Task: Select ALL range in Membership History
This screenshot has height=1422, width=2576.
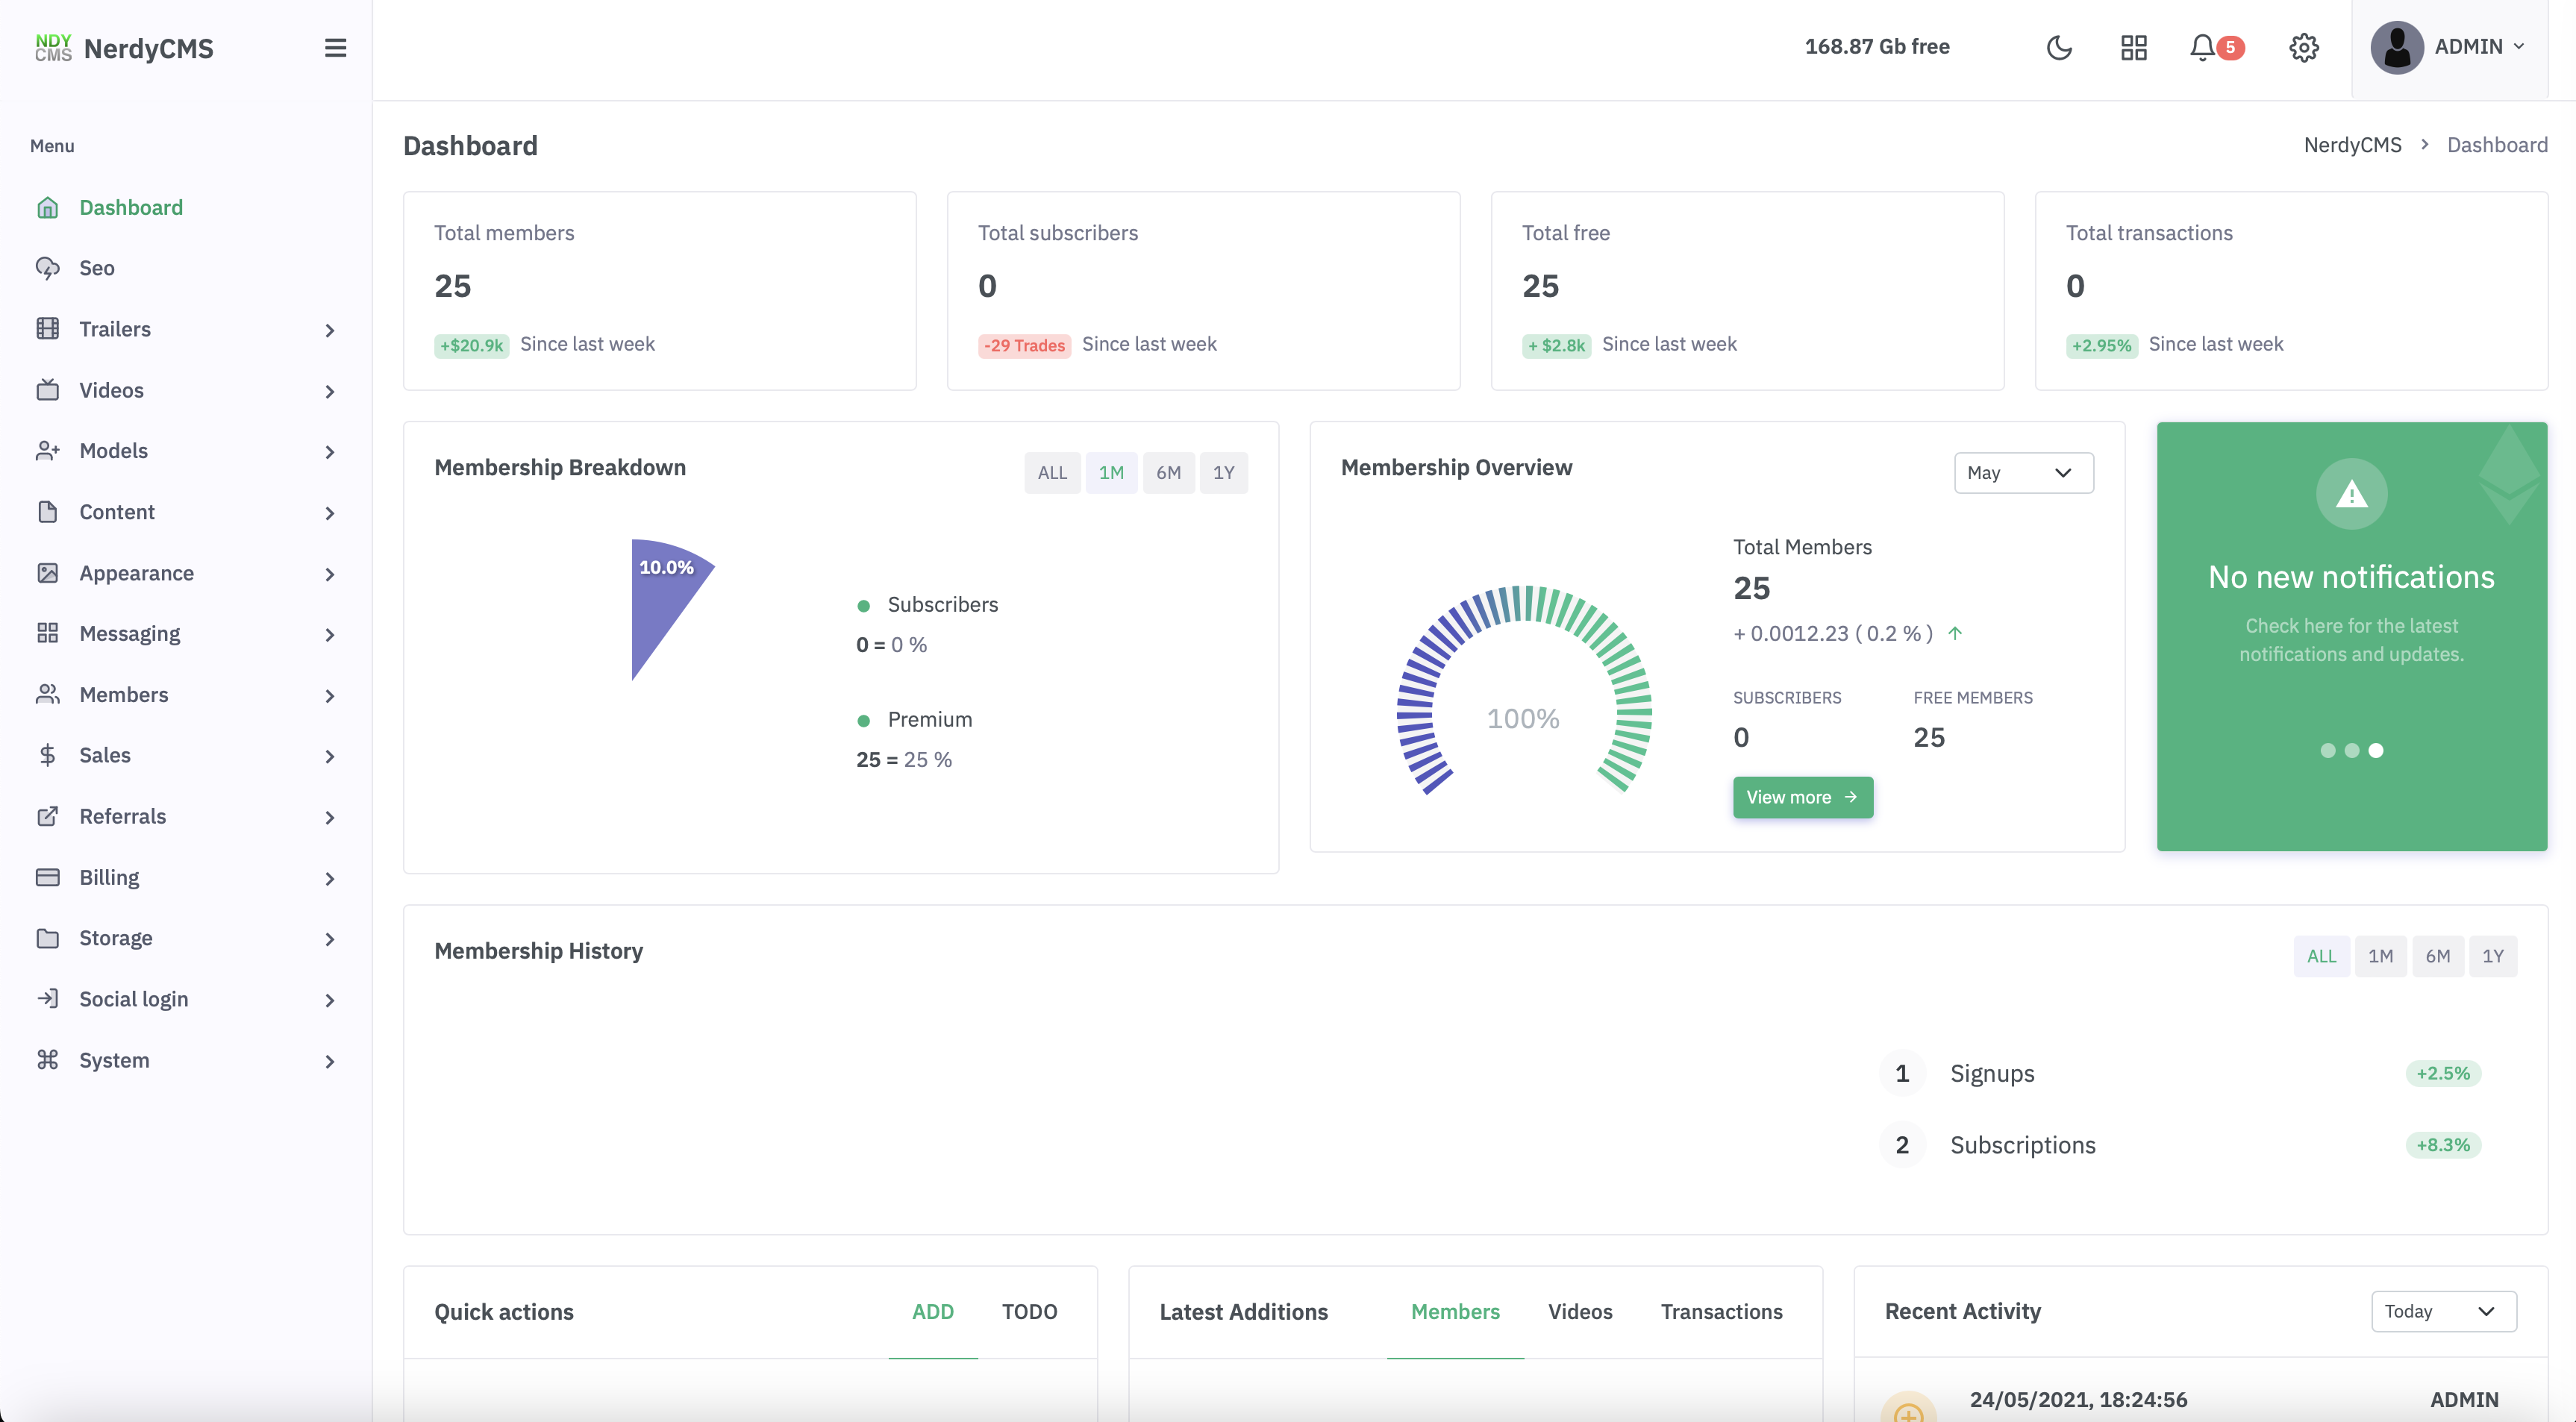Action: pos(2322,956)
